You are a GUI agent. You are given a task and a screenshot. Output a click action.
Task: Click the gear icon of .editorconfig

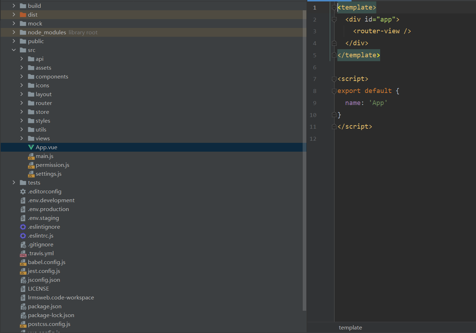click(23, 192)
